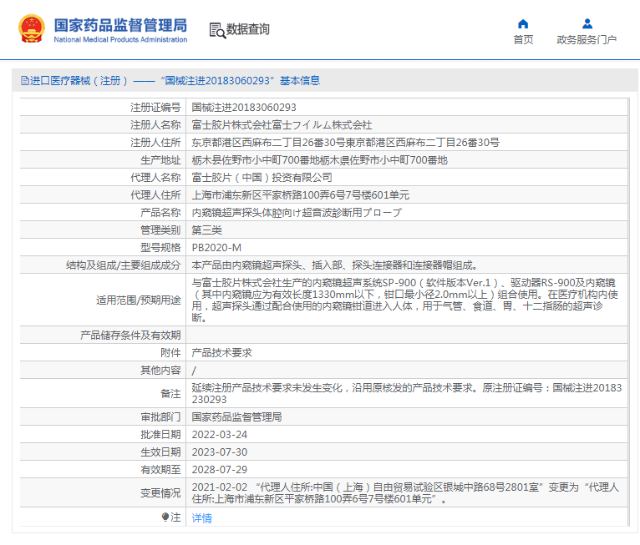
Task: Click 国家药品监督管理局 header title
Action: (120, 25)
